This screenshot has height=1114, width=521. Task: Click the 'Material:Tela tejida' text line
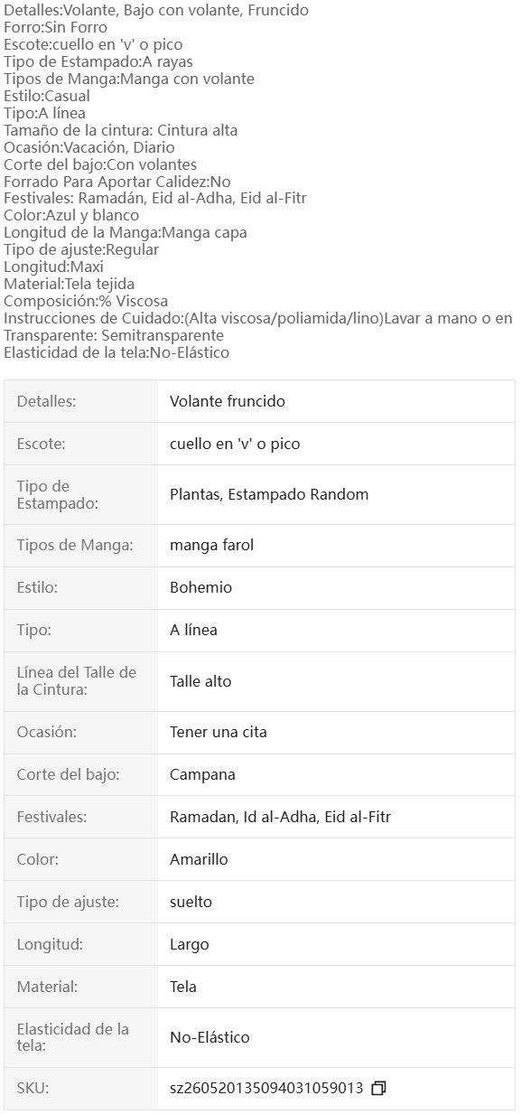[70, 285]
